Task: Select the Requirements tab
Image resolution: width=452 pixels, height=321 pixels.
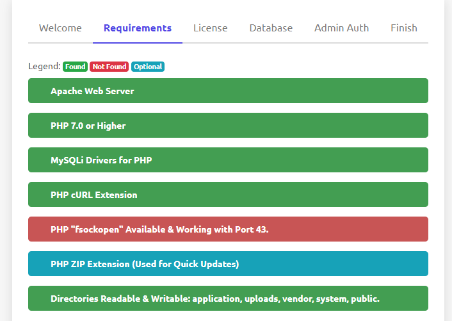Action: (x=138, y=28)
